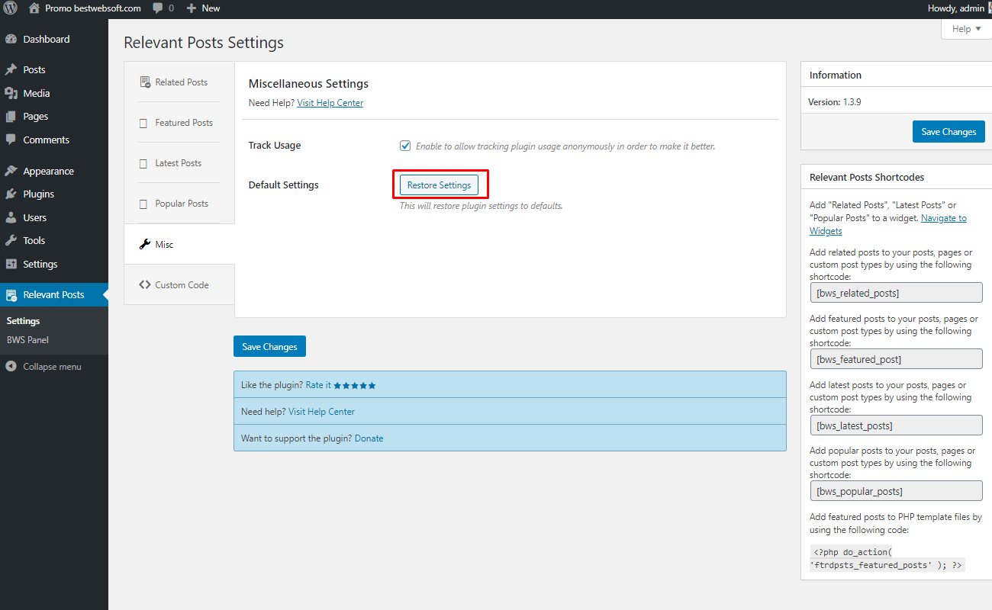Image resolution: width=992 pixels, height=610 pixels.
Task: Switch to the Featured Posts tab
Action: pyautogui.click(x=179, y=123)
